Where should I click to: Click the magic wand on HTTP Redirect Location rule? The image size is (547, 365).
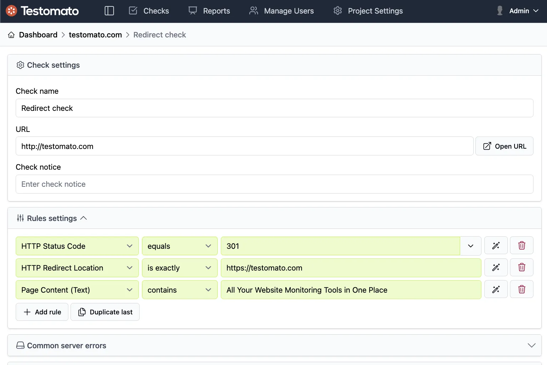click(x=496, y=267)
